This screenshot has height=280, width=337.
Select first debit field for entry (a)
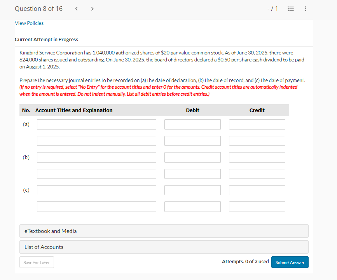[x=192, y=124]
